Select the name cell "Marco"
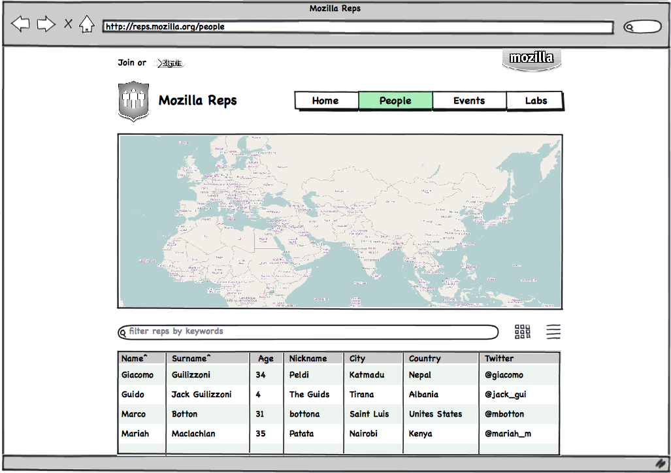This screenshot has height=473, width=671. tap(133, 414)
